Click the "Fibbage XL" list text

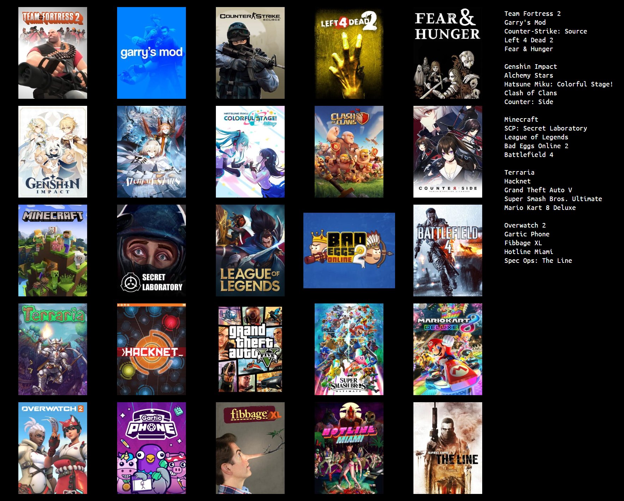pyautogui.click(x=523, y=243)
